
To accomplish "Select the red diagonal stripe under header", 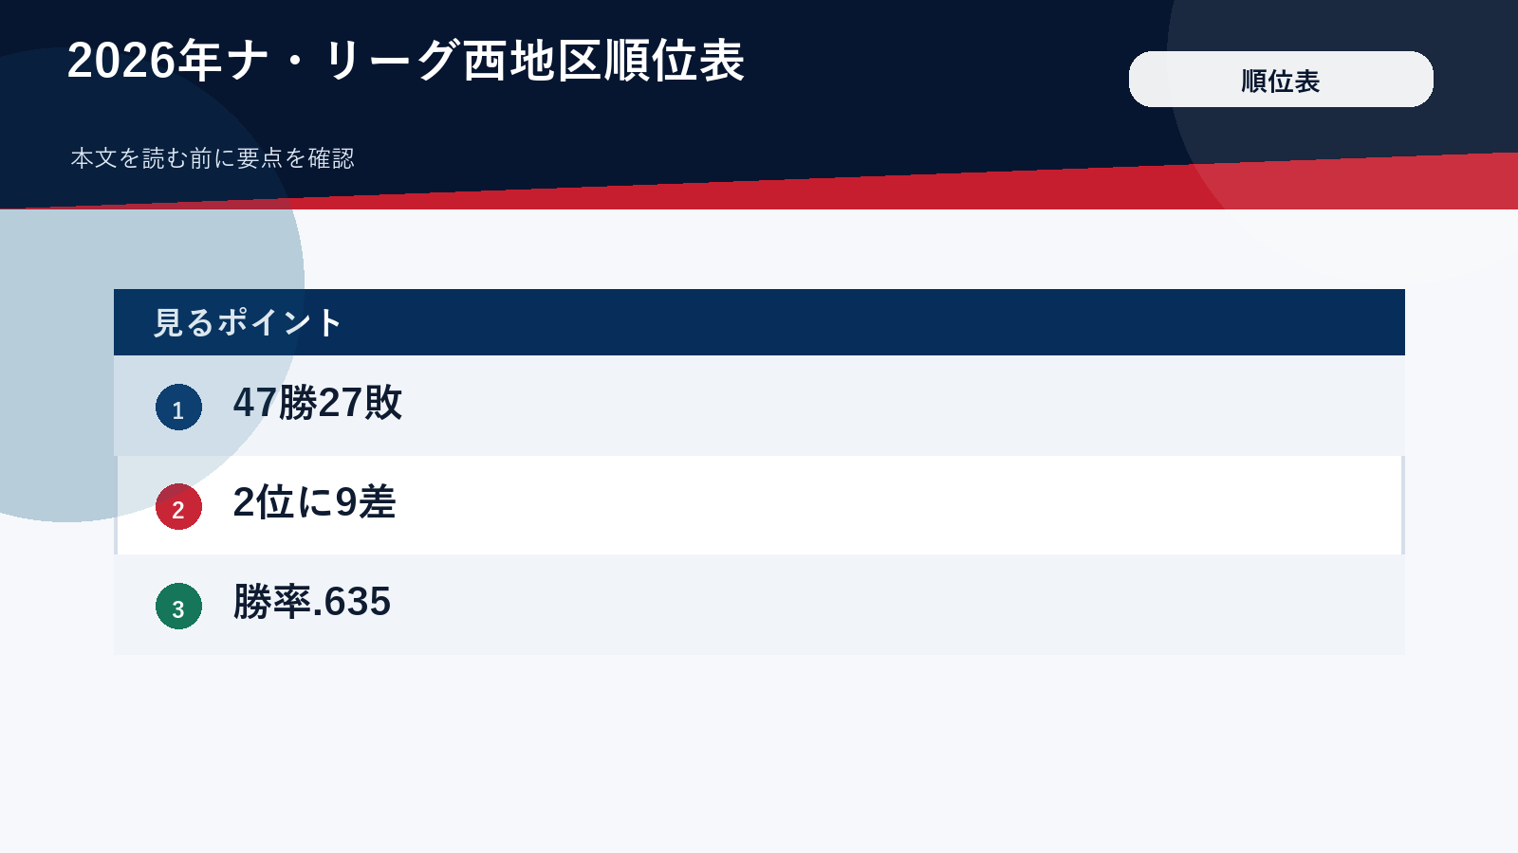I will 759,191.
